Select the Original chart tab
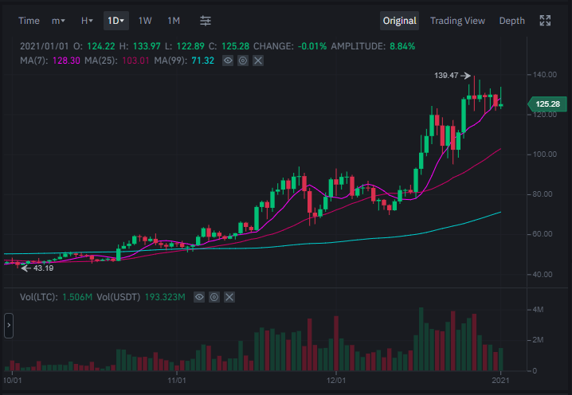 399,21
